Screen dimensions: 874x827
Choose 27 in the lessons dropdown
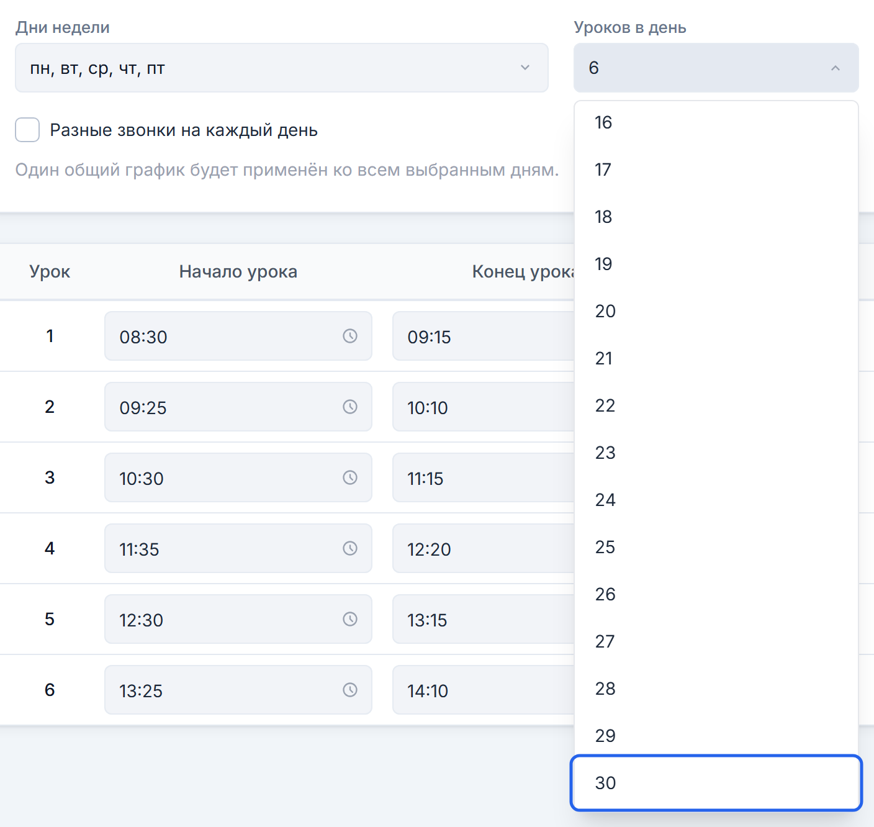(716, 641)
